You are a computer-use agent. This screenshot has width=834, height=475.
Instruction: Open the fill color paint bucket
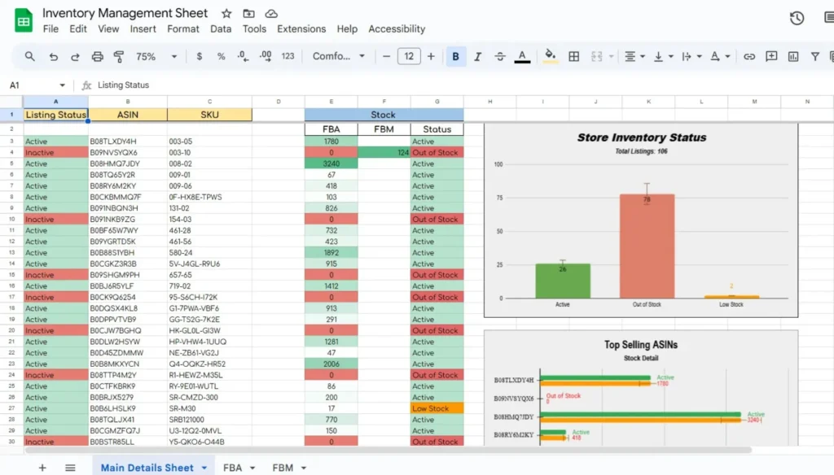[x=550, y=57]
